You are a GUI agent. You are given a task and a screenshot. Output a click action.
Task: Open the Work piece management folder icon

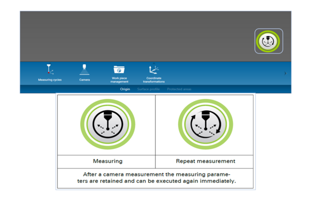pos(119,70)
